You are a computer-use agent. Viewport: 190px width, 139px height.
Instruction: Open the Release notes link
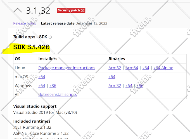(x=25, y=23)
